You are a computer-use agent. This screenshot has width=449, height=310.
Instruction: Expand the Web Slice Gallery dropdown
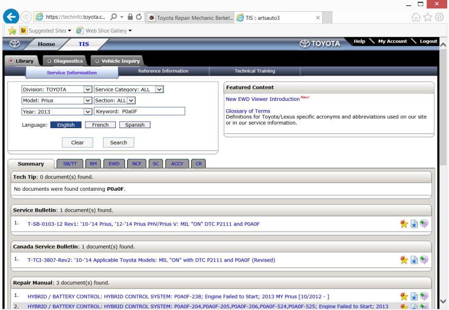[x=130, y=31]
